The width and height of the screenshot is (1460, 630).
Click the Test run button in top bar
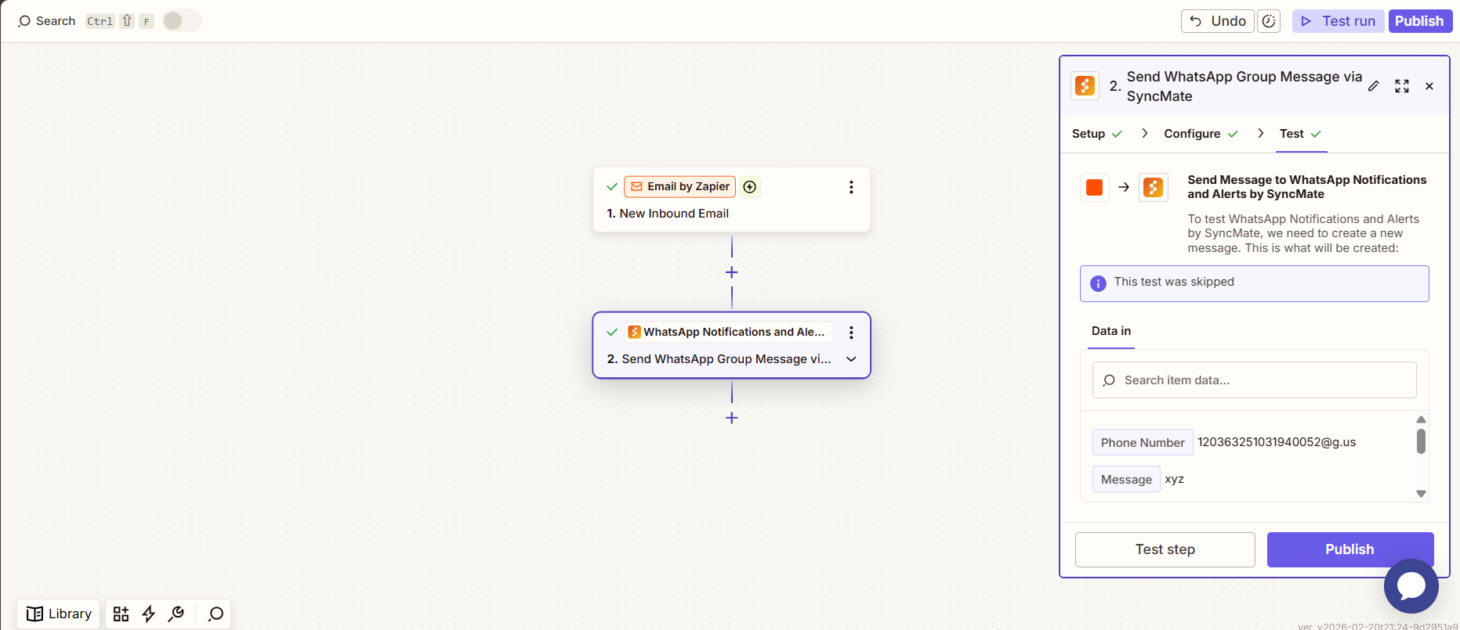coord(1338,21)
